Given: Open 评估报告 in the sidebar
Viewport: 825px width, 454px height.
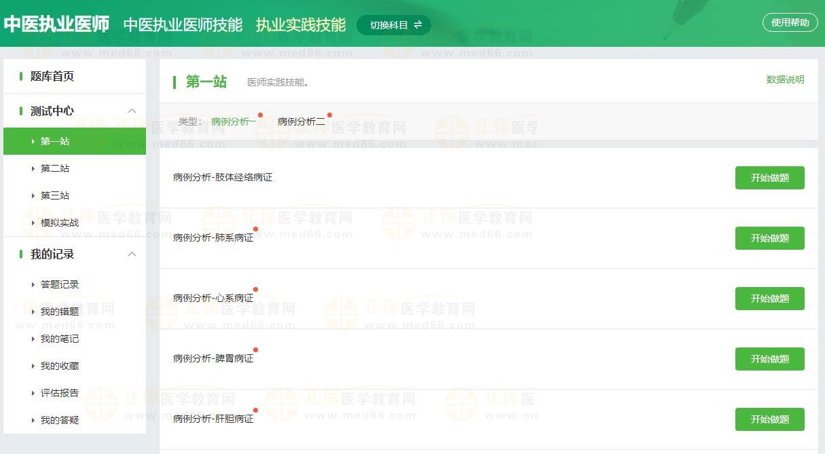Looking at the screenshot, I should click(60, 393).
